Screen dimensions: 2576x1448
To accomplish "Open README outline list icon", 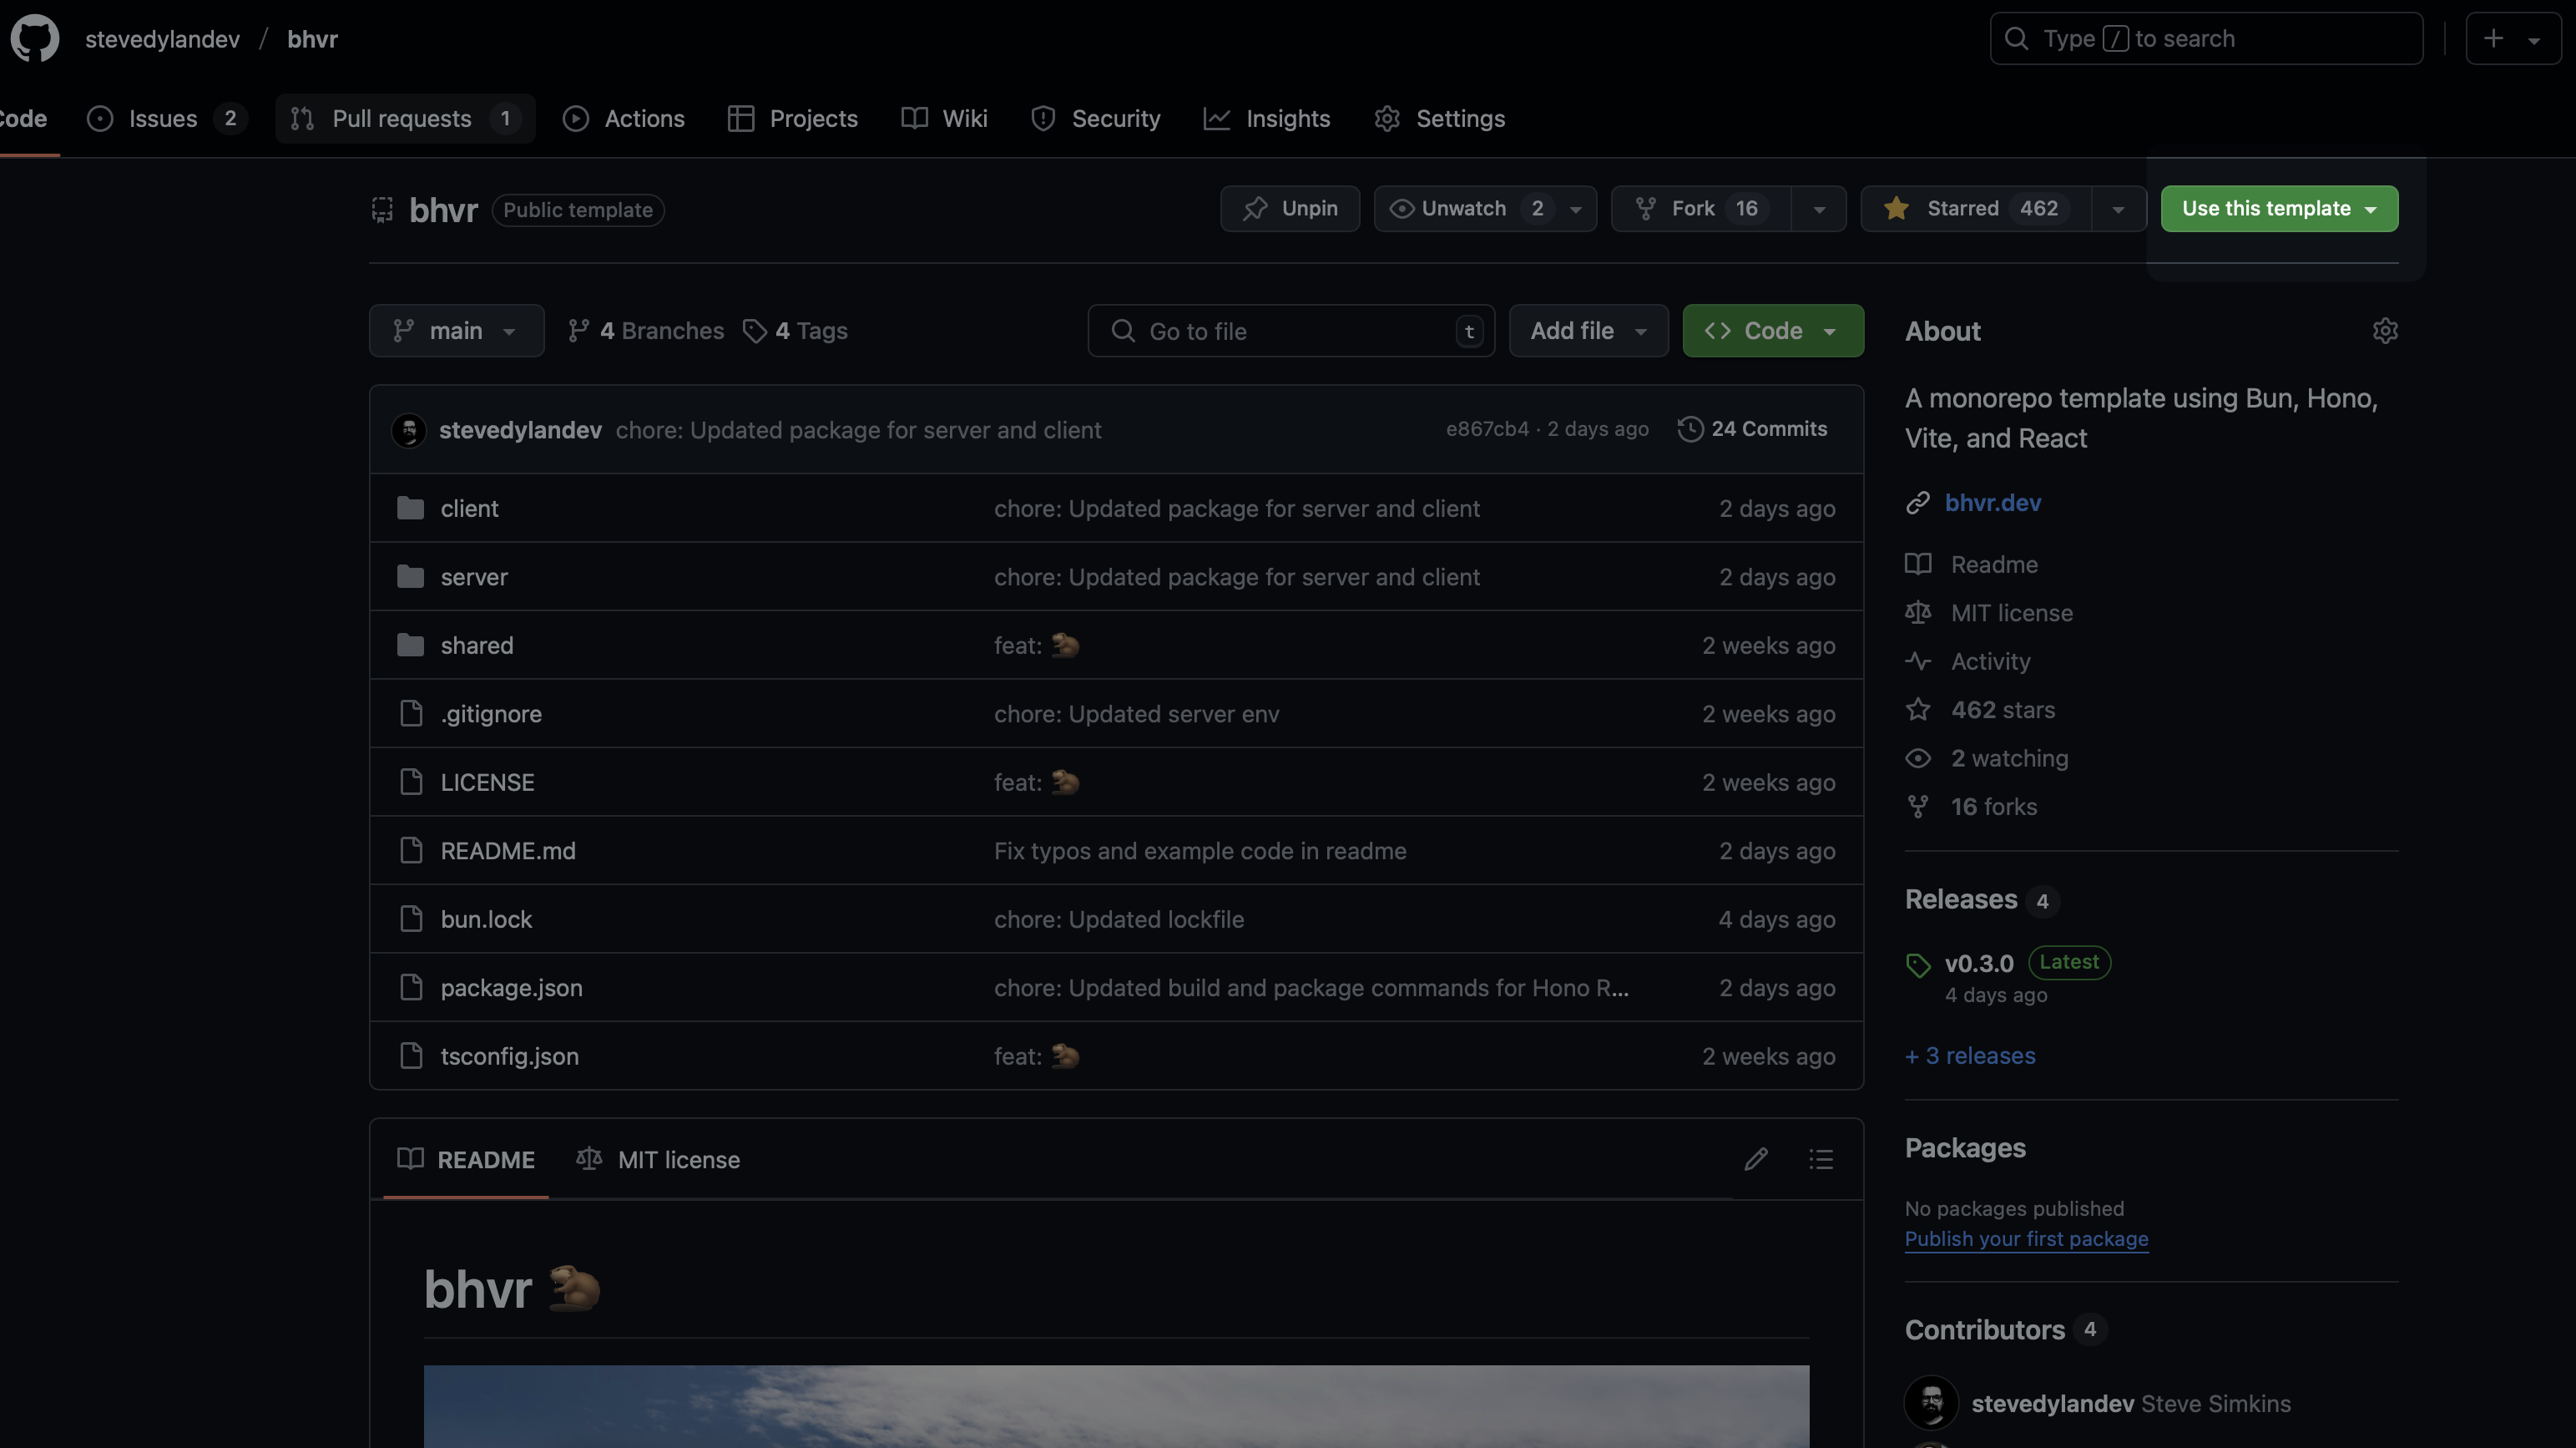I will [1821, 1160].
